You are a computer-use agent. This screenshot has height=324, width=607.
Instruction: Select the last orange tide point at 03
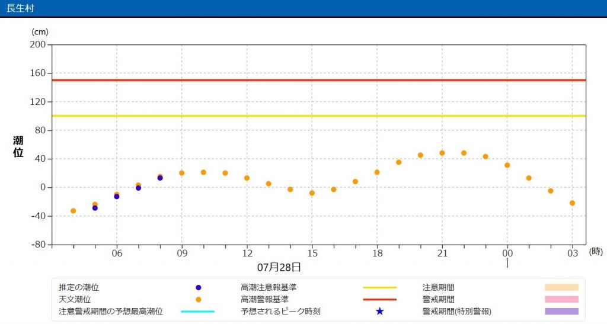pos(572,203)
